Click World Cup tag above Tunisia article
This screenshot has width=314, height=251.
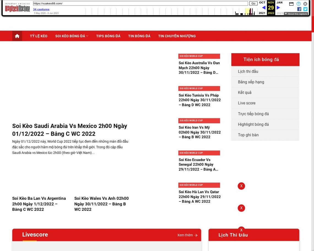pos(199,88)
